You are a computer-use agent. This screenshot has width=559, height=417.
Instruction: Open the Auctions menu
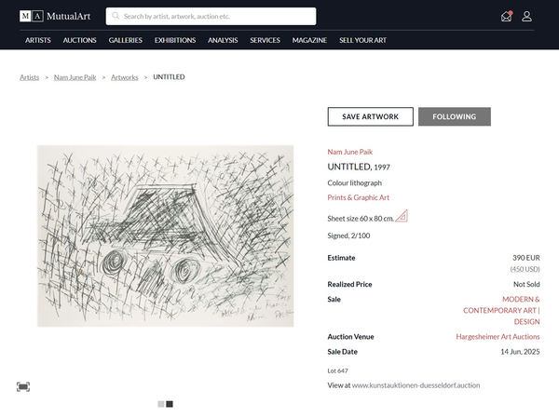(x=79, y=40)
